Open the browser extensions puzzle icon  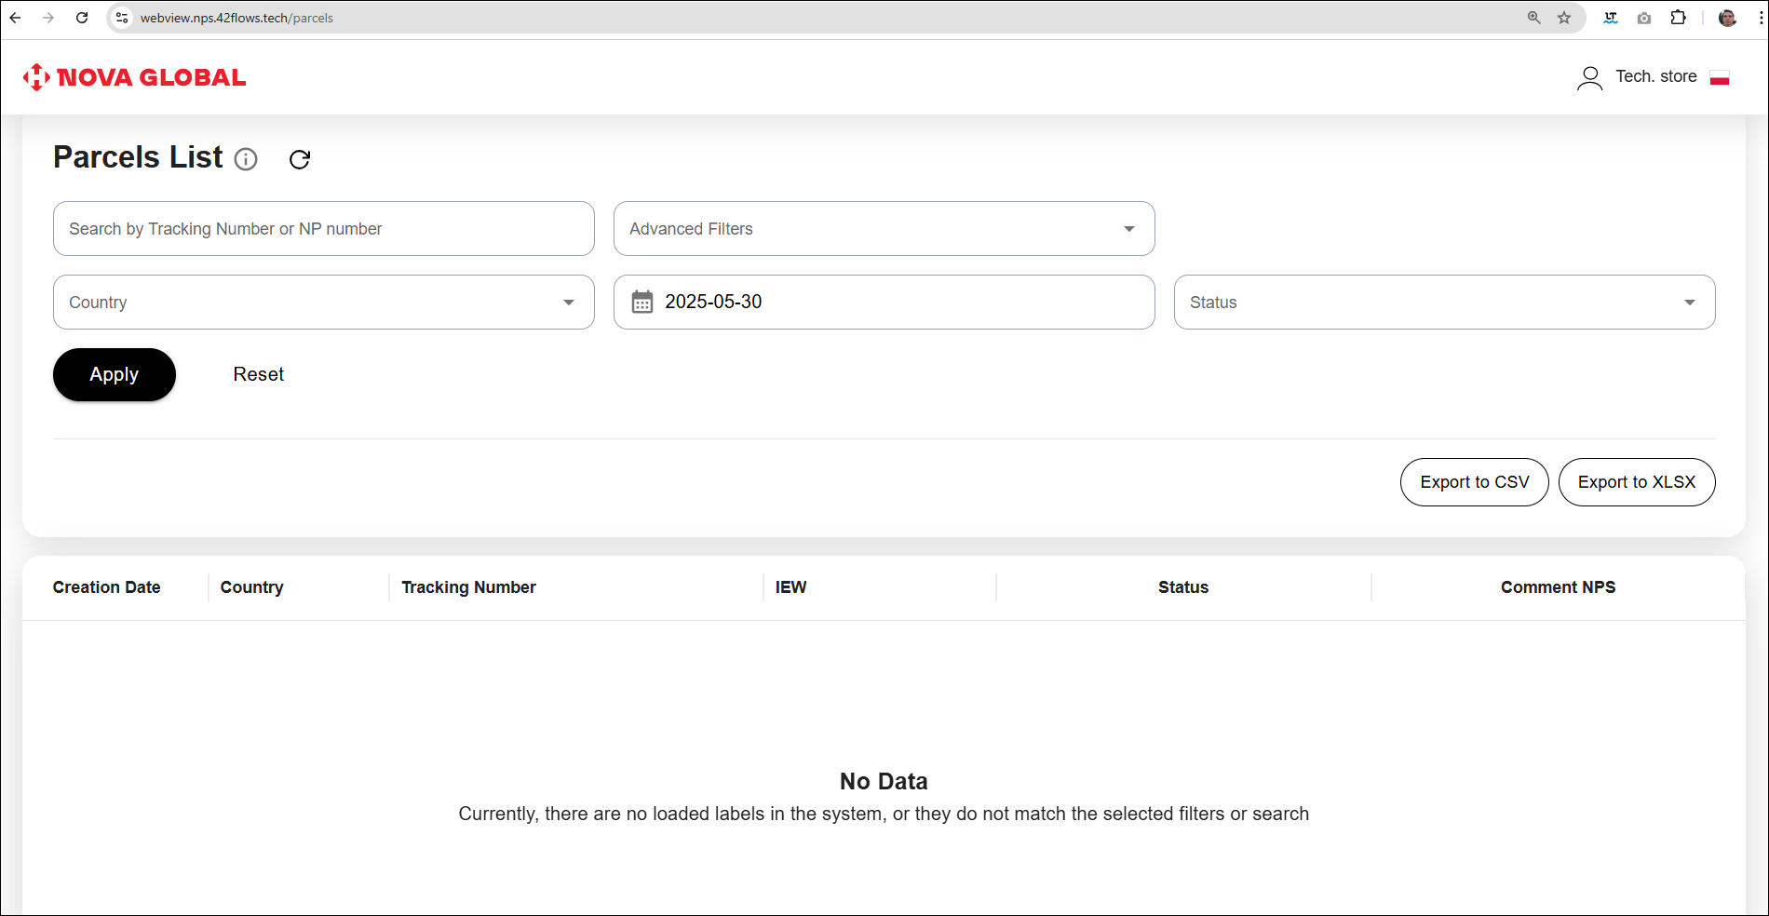click(1678, 18)
